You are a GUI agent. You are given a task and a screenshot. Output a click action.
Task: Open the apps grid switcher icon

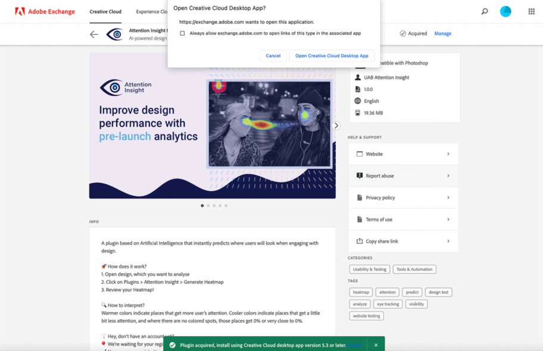tap(531, 11)
